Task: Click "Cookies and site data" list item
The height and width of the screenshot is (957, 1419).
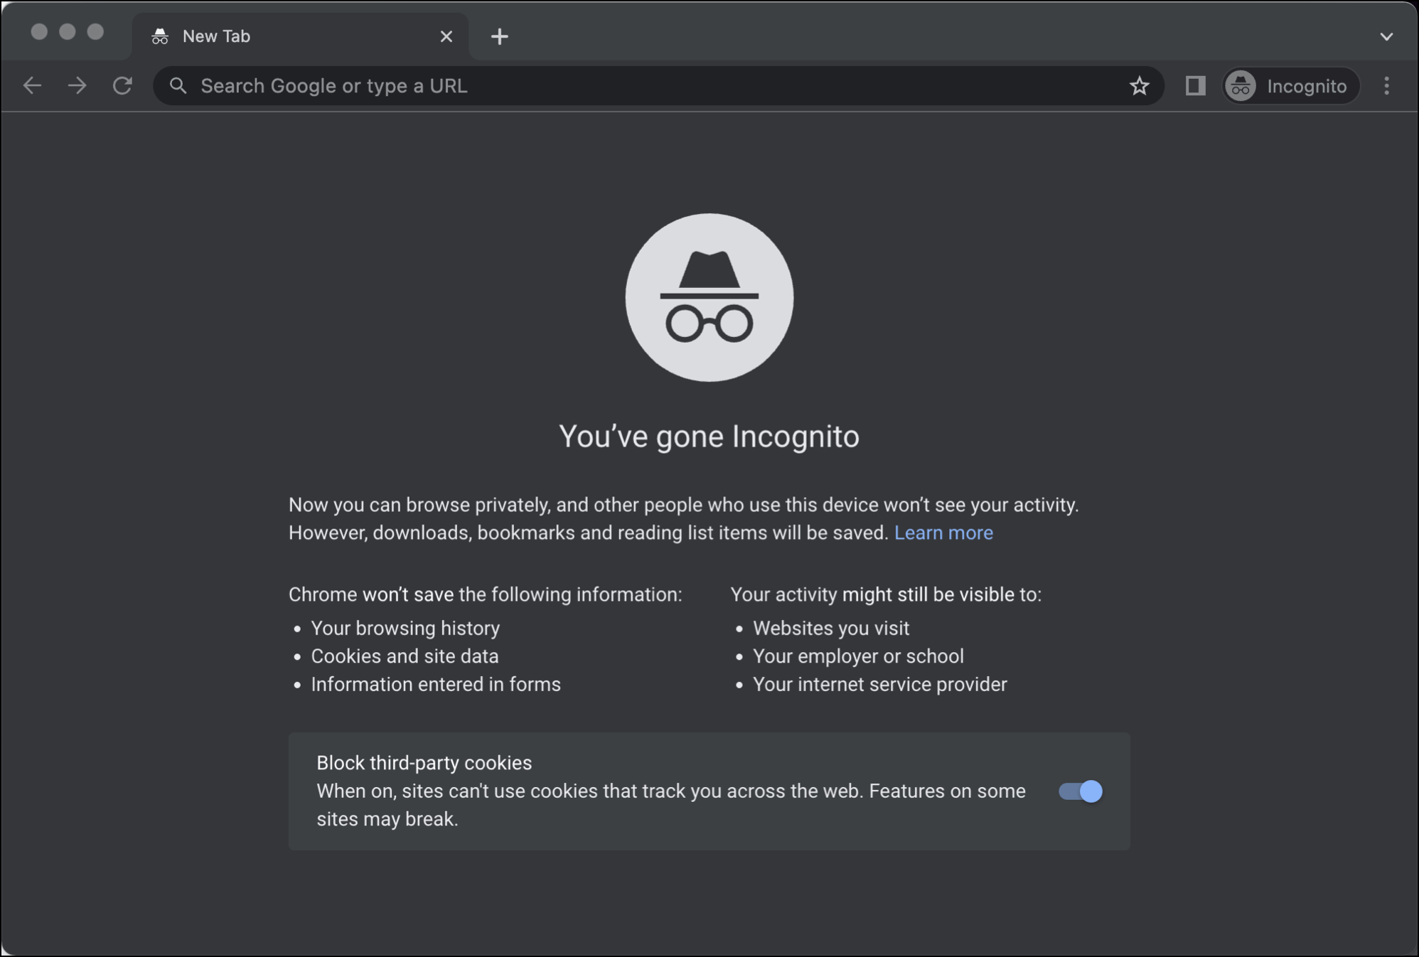Action: click(x=405, y=656)
